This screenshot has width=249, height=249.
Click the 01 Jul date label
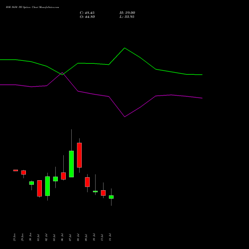[38, 237]
